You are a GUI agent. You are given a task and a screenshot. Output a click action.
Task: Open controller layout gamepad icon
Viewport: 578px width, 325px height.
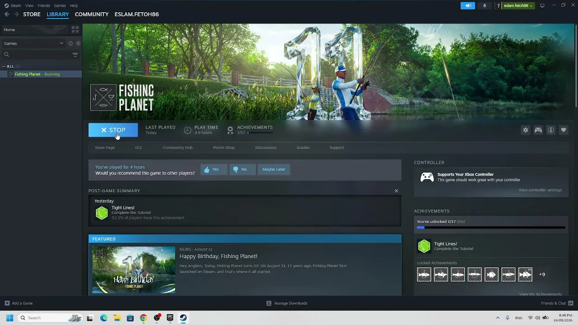tap(538, 130)
